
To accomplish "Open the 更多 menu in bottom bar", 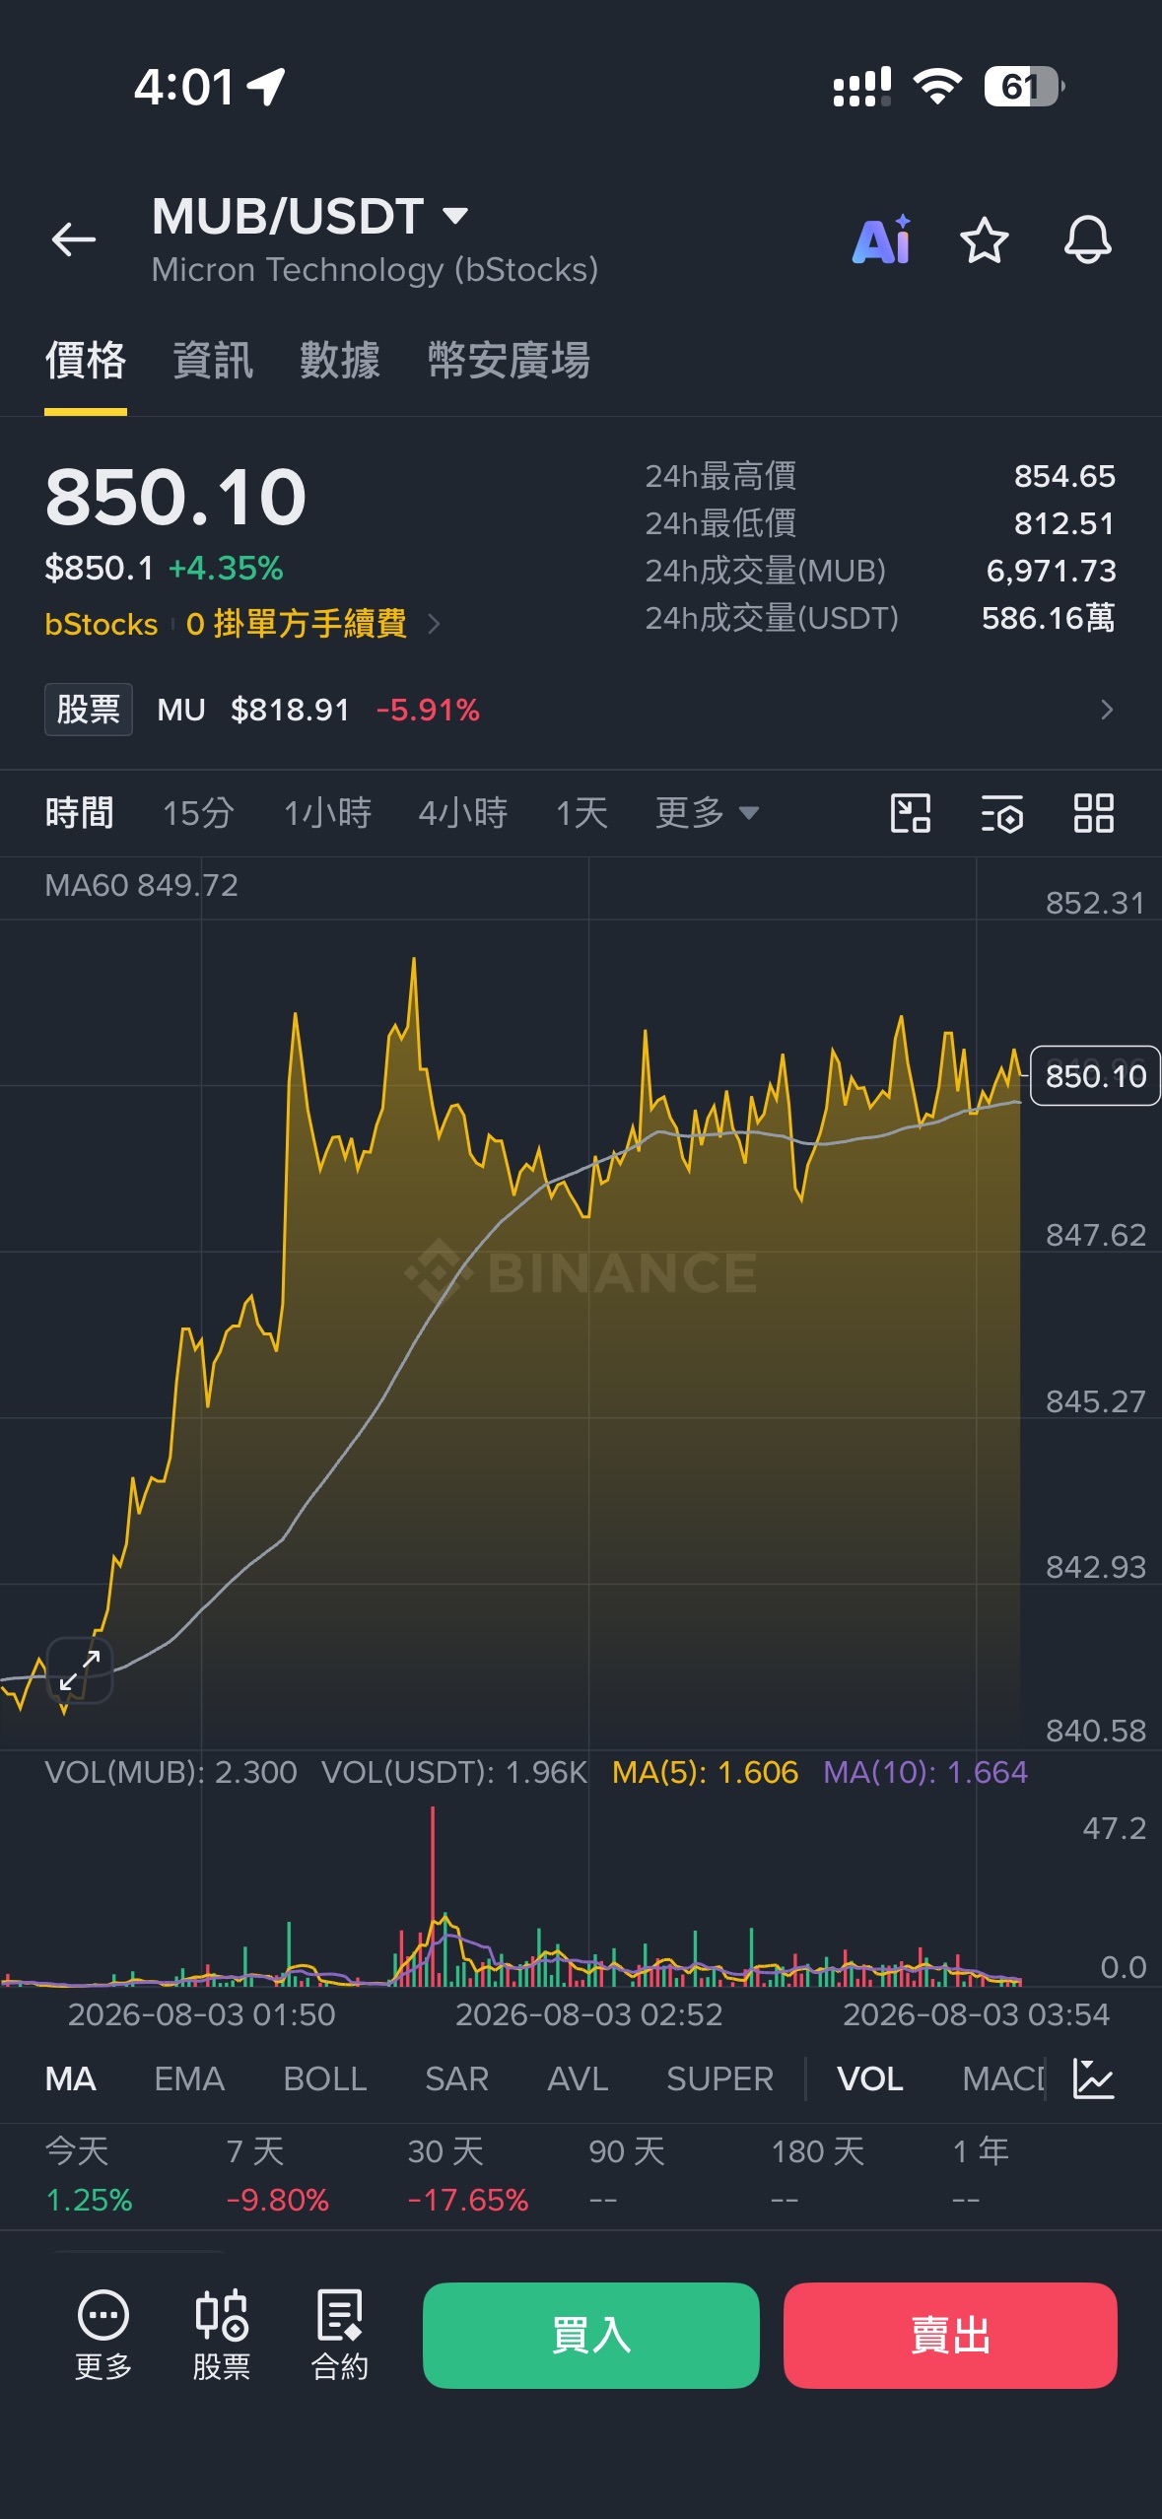I will 103,2335.
